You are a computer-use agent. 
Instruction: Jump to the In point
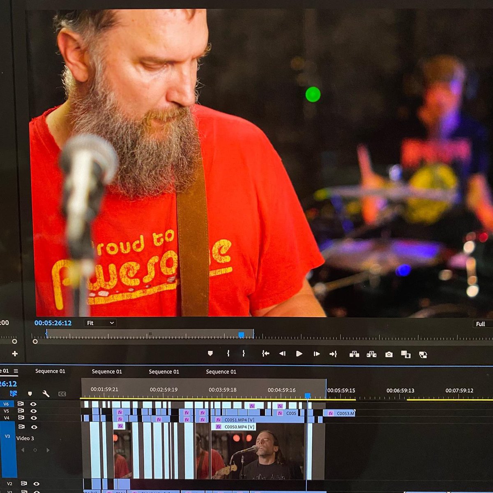pyautogui.click(x=265, y=354)
